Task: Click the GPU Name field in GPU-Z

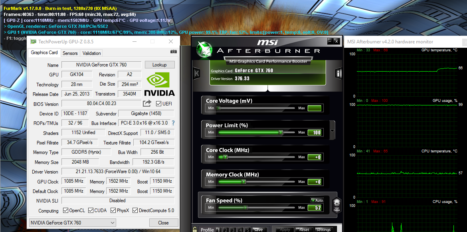Action: click(101, 65)
